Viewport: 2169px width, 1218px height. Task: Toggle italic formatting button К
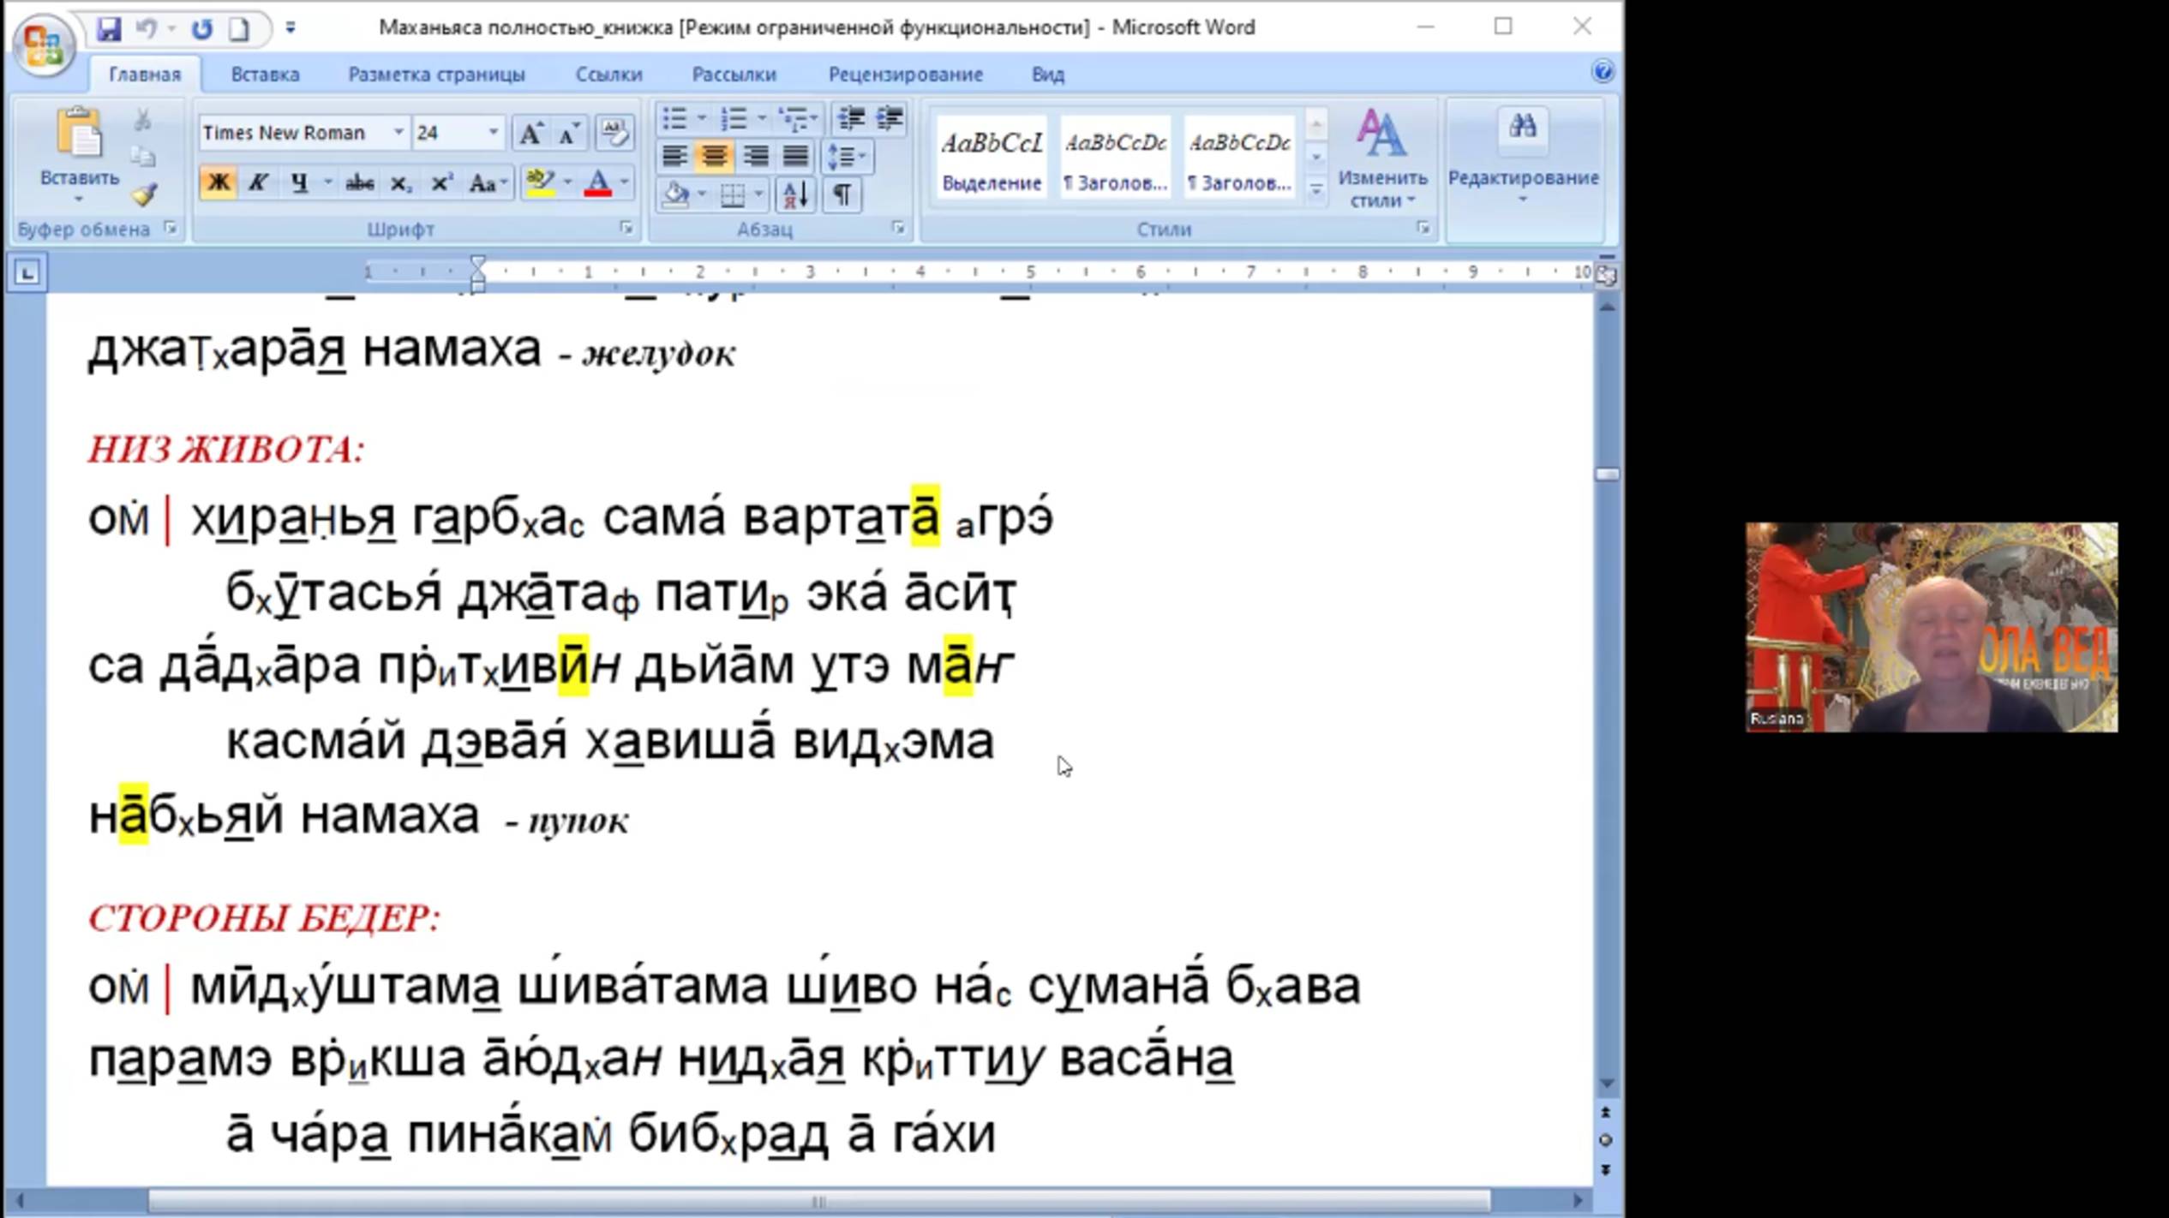pos(258,182)
